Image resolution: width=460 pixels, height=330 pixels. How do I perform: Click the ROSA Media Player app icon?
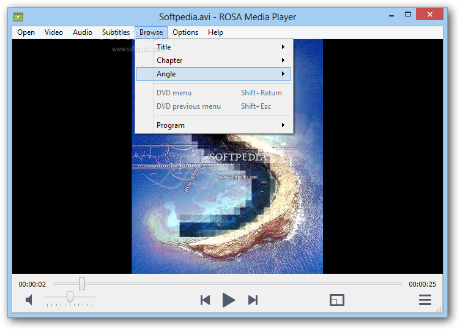[x=18, y=16]
